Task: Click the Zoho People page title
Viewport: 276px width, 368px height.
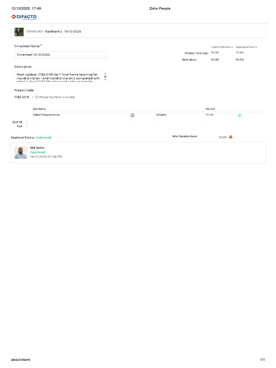Action: tap(160, 9)
